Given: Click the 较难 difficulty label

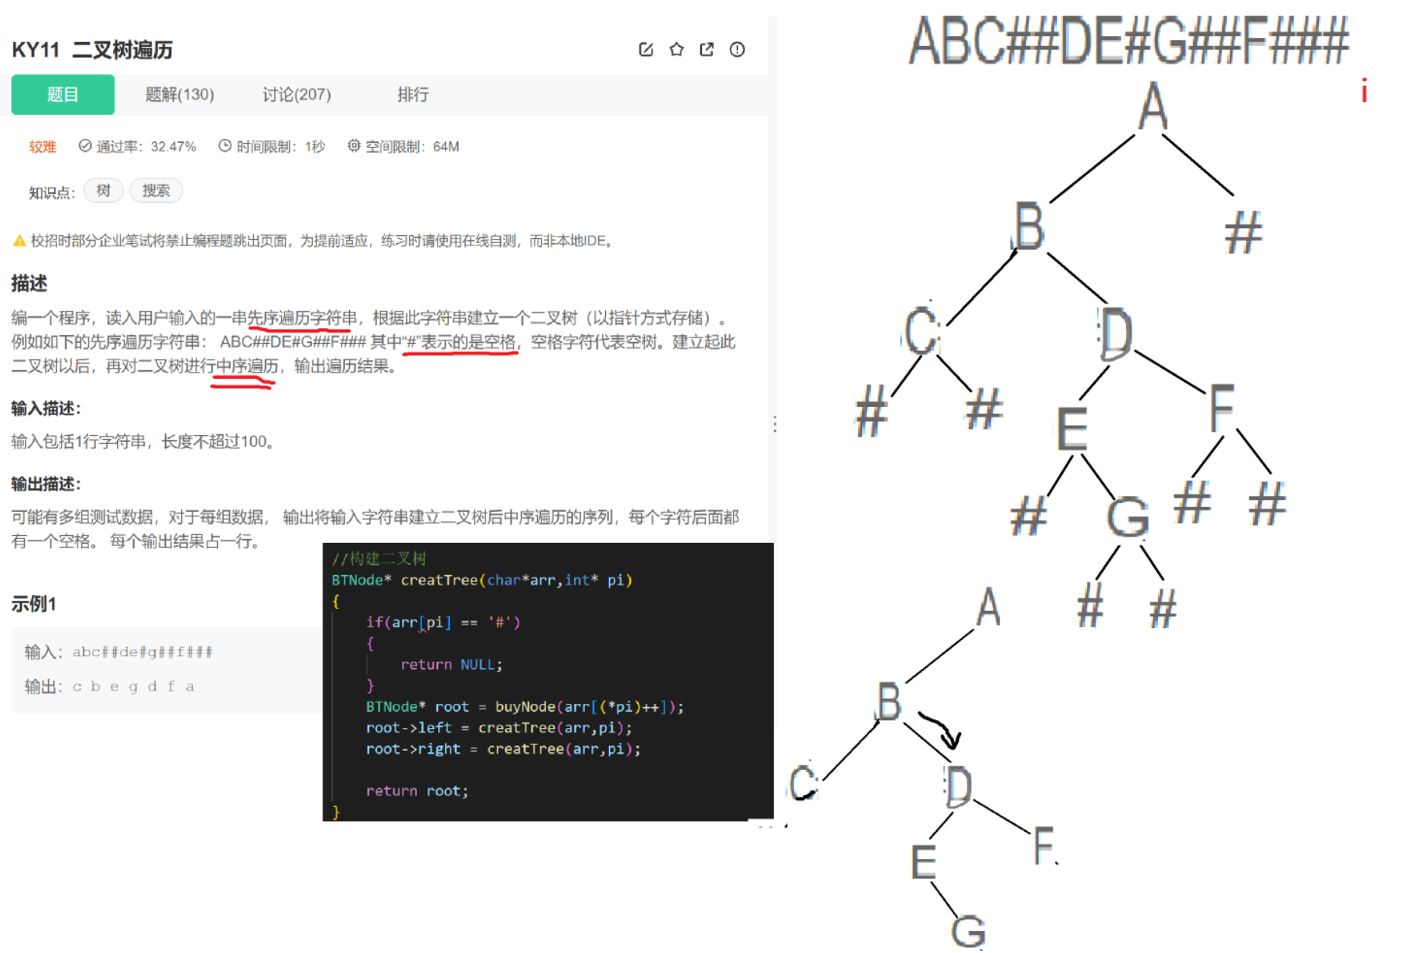Looking at the screenshot, I should [41, 145].
